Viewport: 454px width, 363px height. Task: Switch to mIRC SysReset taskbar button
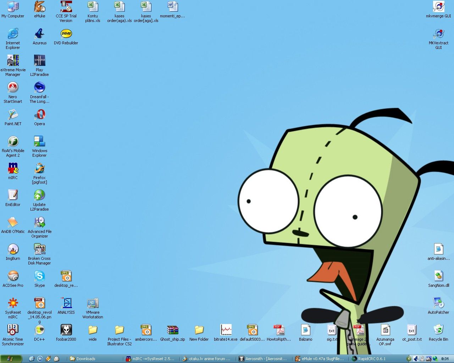point(151,359)
